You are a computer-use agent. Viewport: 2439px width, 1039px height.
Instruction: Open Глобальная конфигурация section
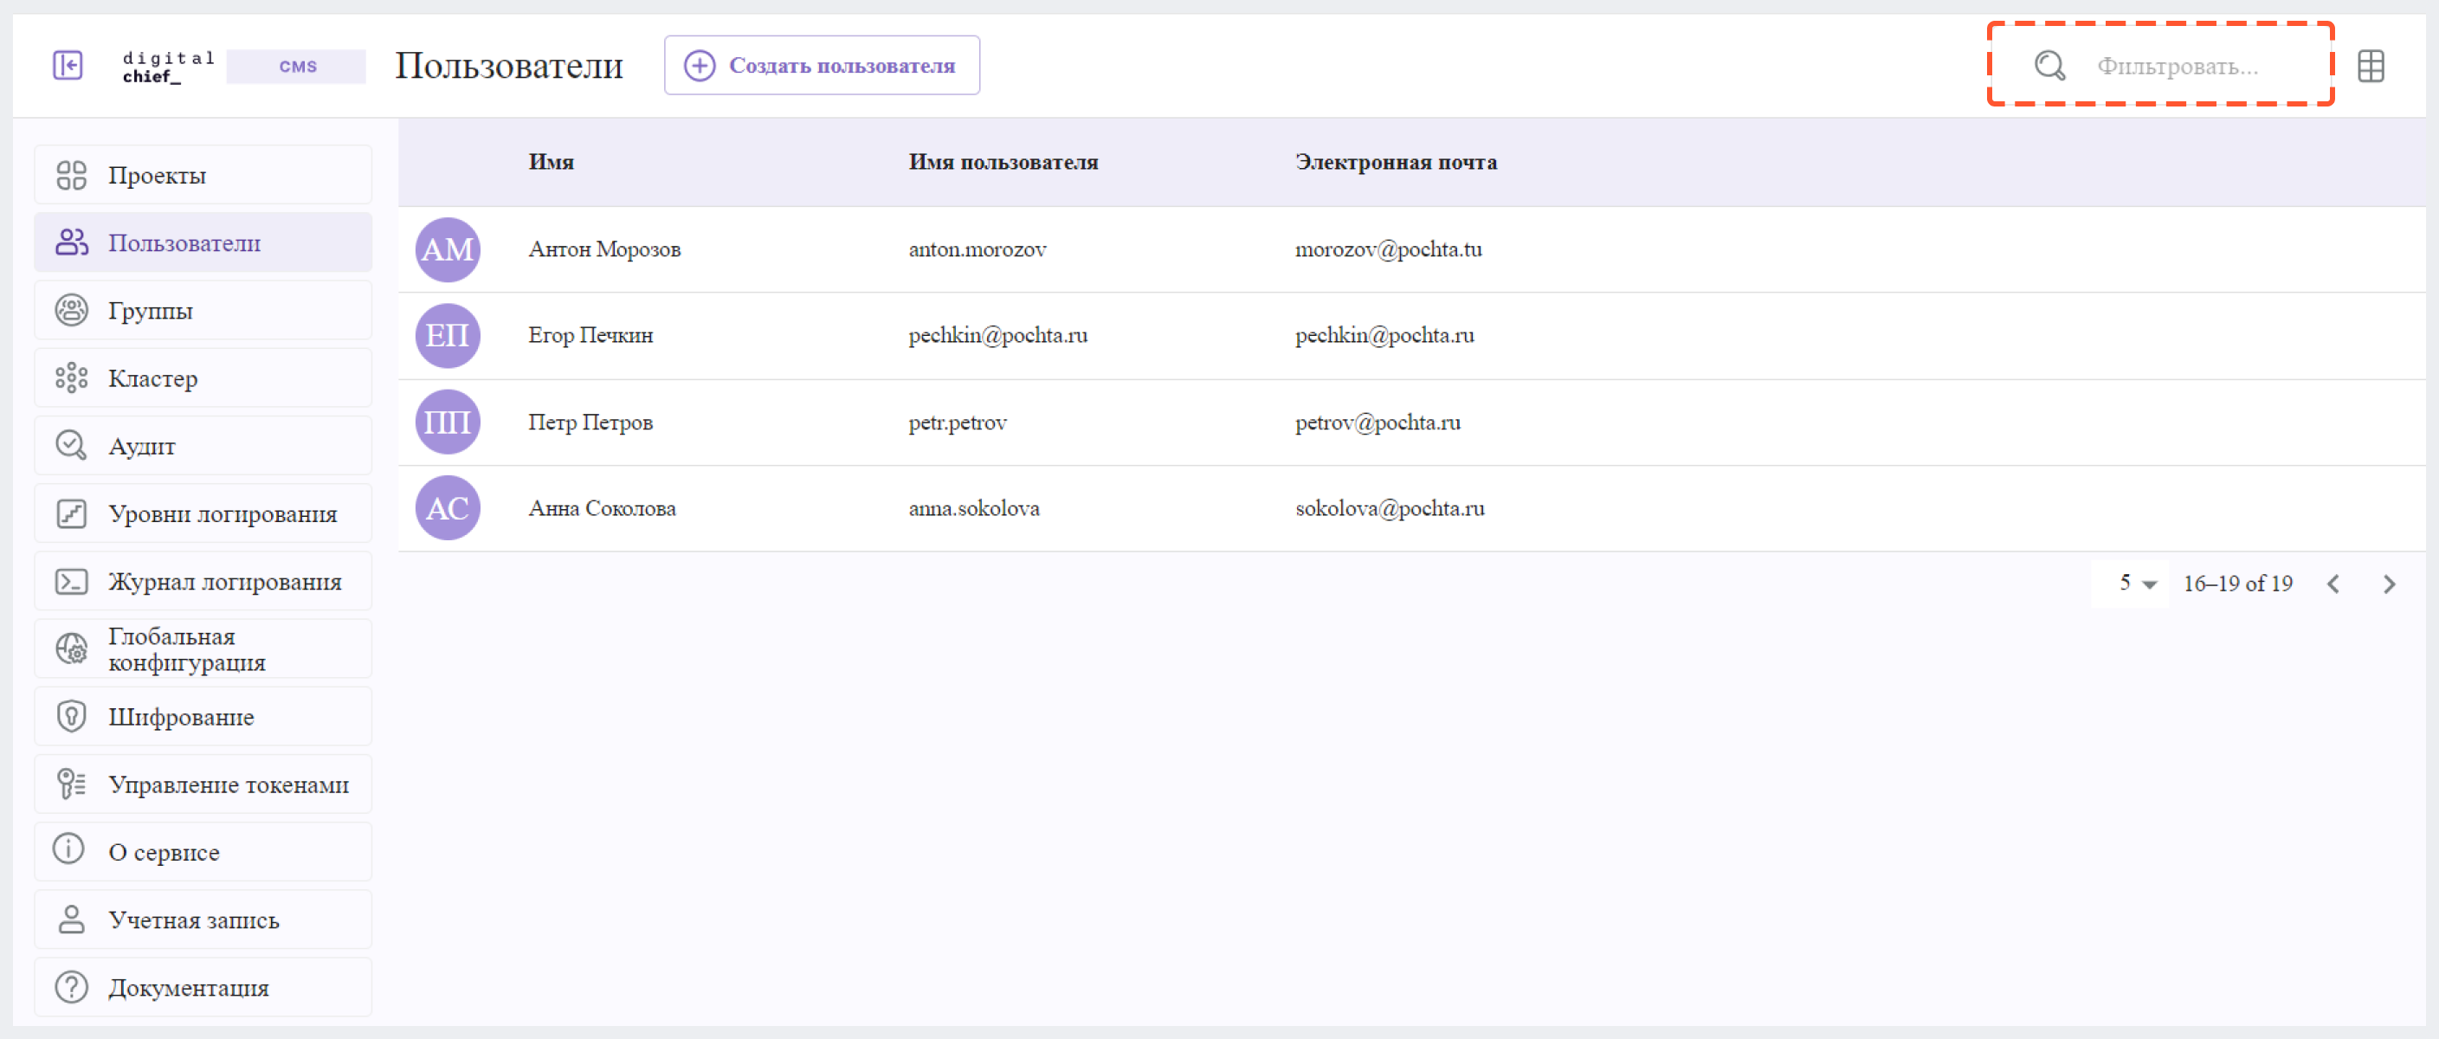click(x=203, y=649)
